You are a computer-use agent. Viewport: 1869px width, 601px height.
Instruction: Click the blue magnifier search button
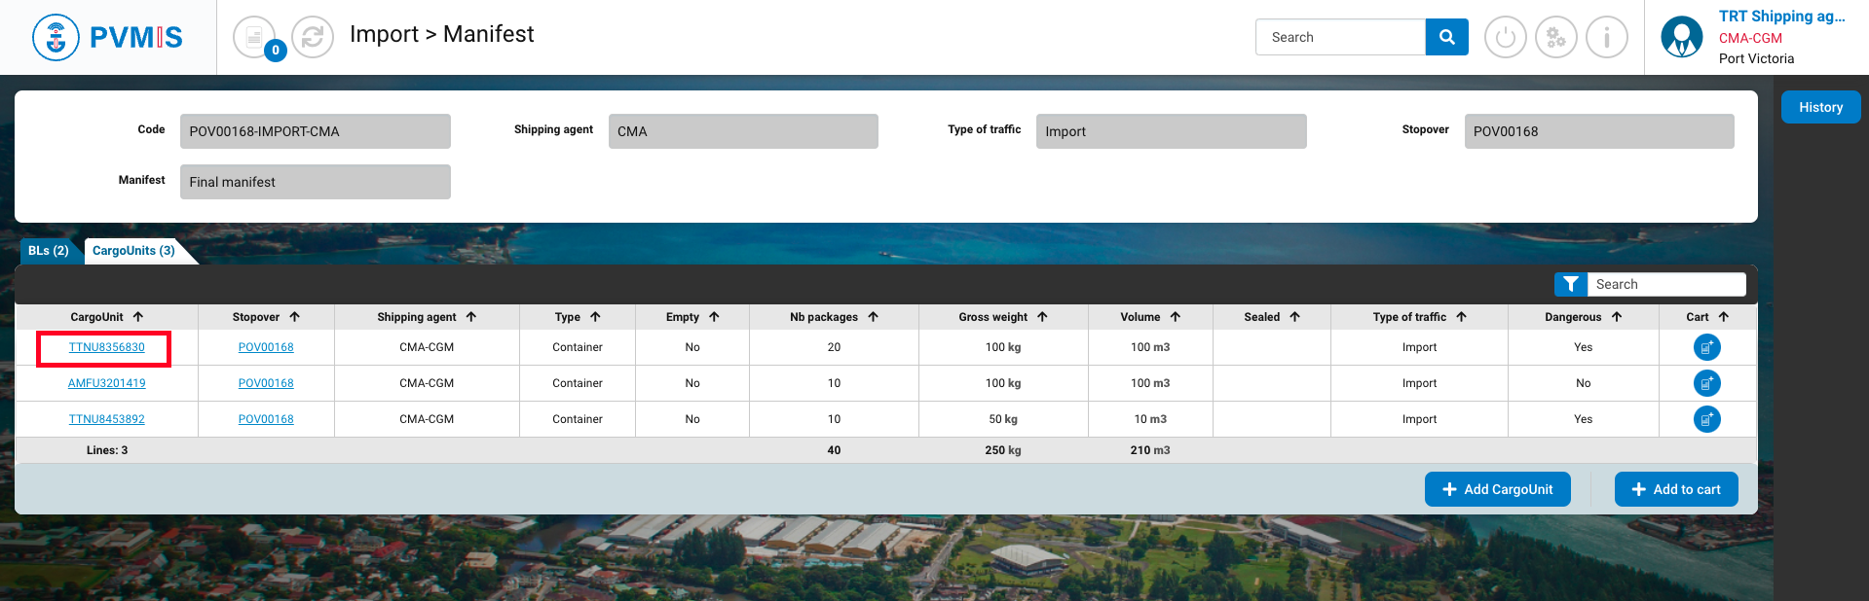point(1446,37)
